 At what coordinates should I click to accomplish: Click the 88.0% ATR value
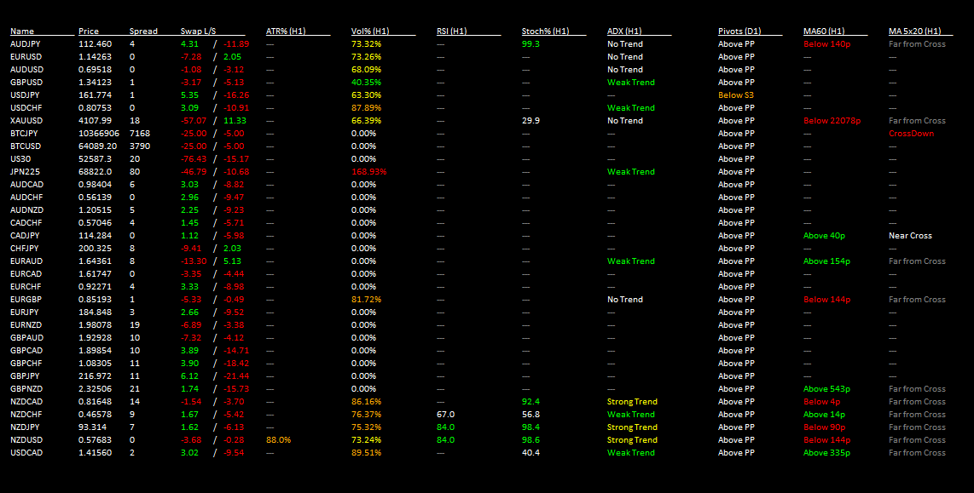pyautogui.click(x=278, y=439)
